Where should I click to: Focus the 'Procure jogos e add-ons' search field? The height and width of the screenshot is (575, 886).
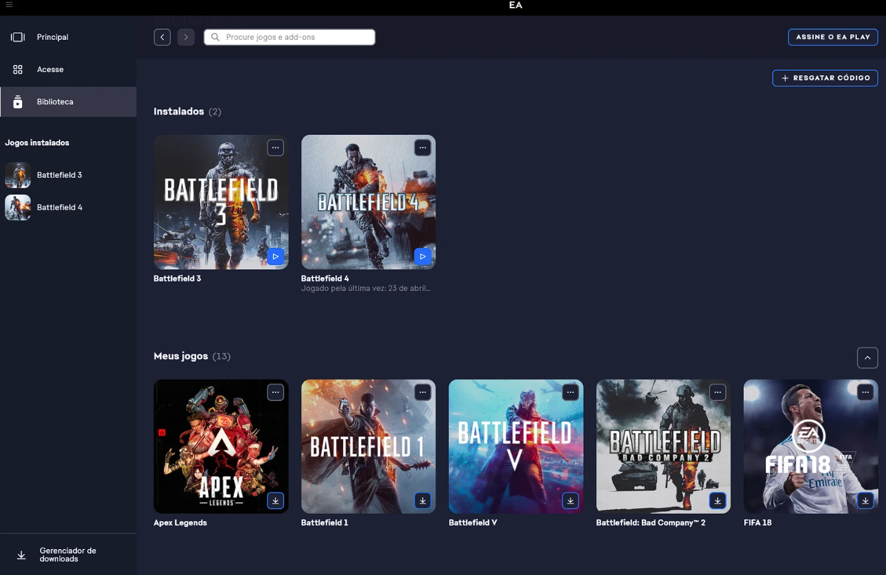pyautogui.click(x=290, y=37)
